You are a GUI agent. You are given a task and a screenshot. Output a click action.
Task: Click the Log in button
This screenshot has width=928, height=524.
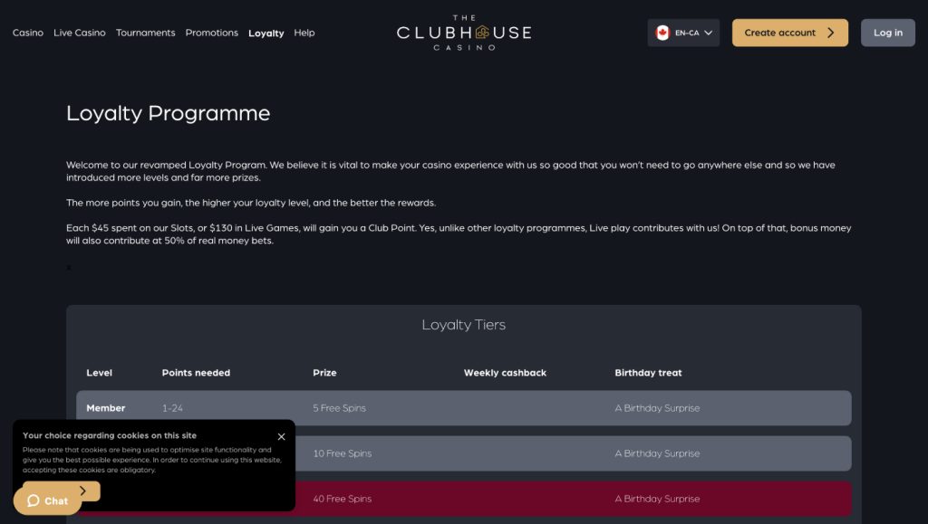(888, 33)
